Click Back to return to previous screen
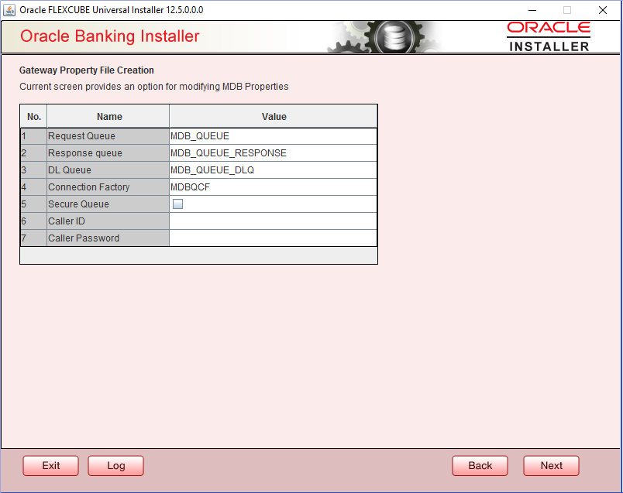The height and width of the screenshot is (493, 623). (480, 465)
